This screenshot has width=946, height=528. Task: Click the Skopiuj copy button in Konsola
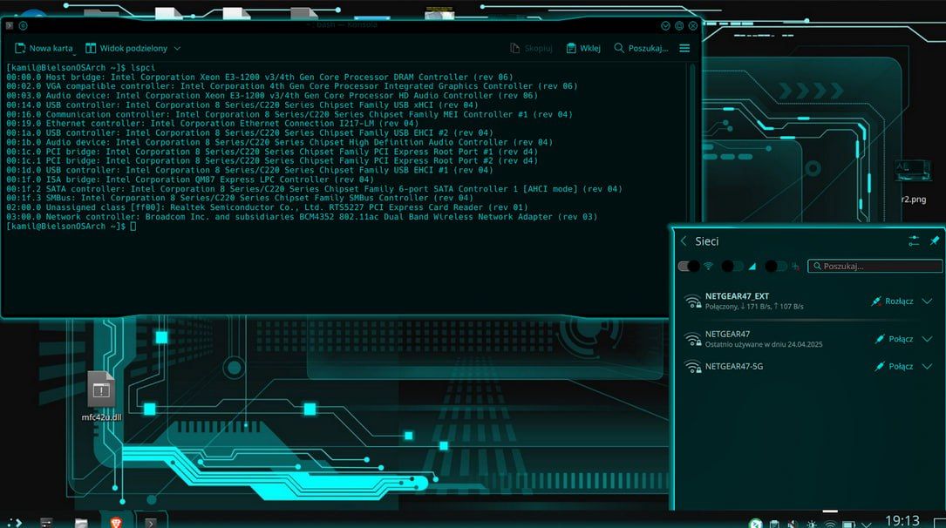[x=531, y=48]
